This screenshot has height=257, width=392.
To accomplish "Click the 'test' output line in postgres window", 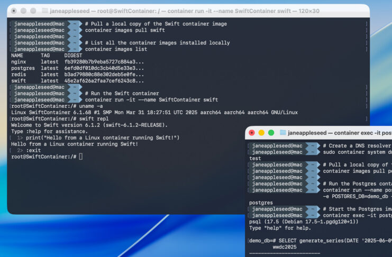I will point(255,159).
